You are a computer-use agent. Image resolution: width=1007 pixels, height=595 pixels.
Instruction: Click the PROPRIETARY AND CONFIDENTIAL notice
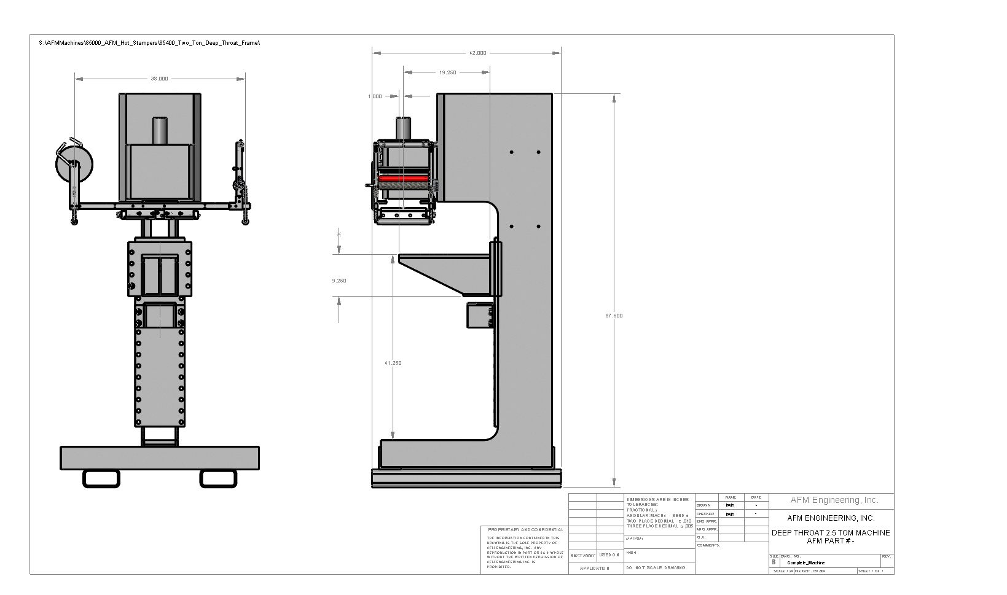(x=525, y=529)
